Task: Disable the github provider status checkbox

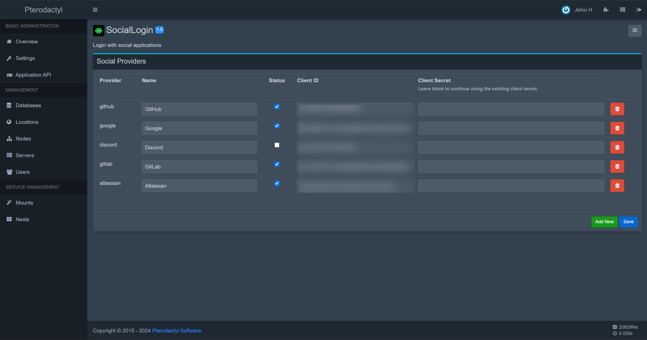Action: (277, 107)
